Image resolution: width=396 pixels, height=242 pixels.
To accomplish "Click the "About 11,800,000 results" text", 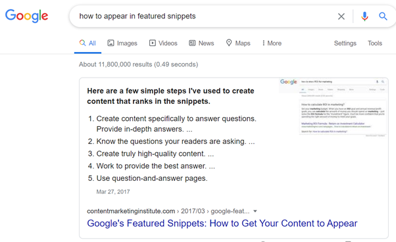I will coord(138,64).
